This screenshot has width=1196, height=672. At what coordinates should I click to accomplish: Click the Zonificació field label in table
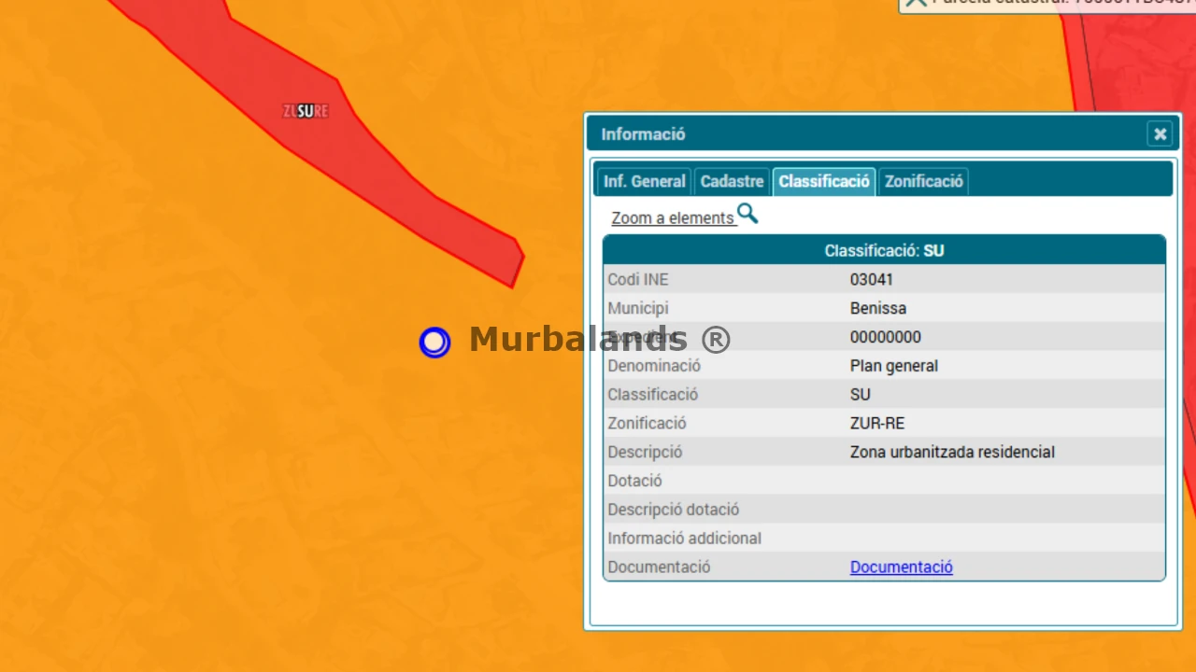click(647, 424)
